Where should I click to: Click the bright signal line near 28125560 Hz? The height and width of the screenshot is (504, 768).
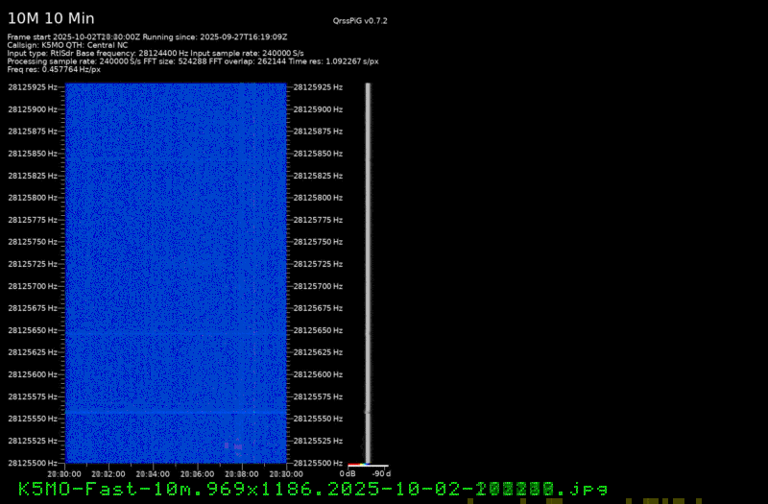[175, 412]
